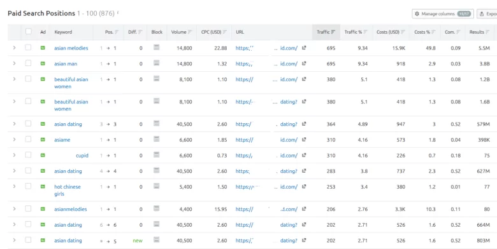
Task: Sort by the Traffic column sort icon
Action: click(333, 32)
